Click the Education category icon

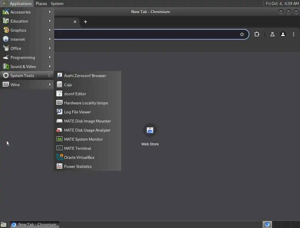click(x=6, y=21)
